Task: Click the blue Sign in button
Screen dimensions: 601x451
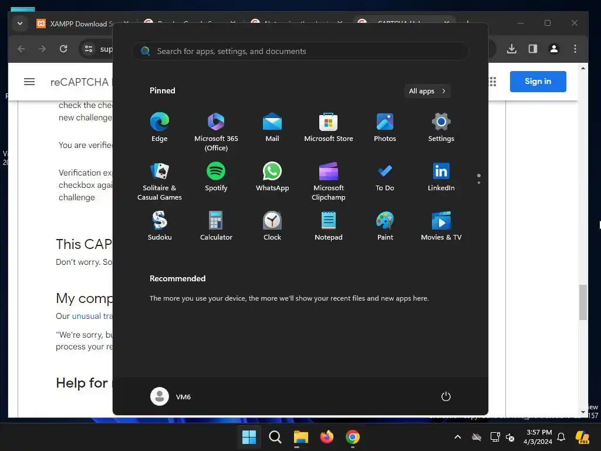Action: 538,81
